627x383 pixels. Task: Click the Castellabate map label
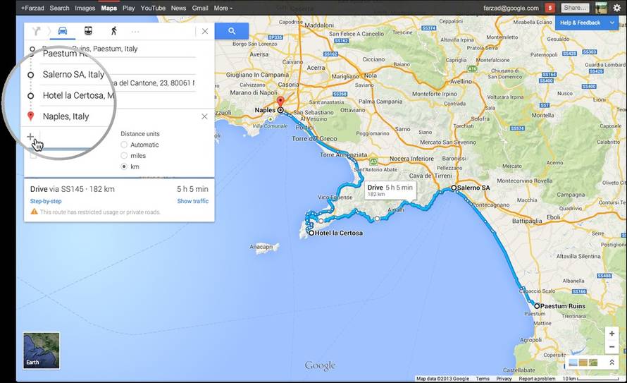click(x=519, y=370)
